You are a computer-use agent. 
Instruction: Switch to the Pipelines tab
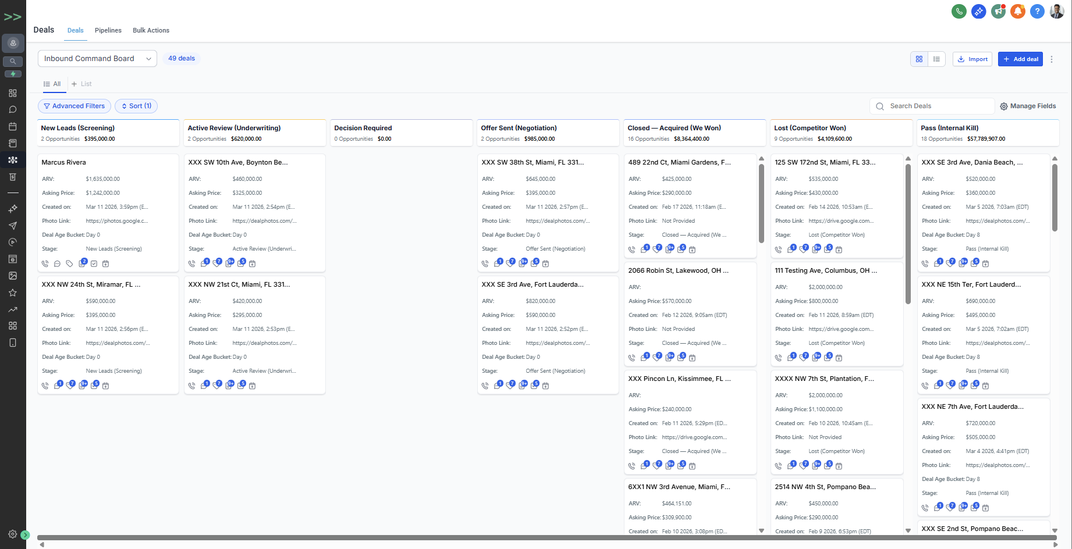click(108, 30)
